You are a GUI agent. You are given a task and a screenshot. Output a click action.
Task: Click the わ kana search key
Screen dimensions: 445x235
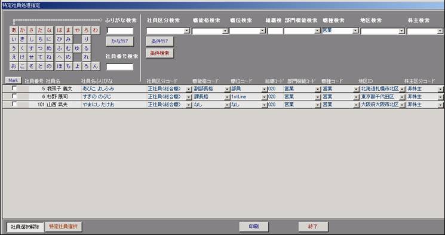pyautogui.click(x=96, y=30)
